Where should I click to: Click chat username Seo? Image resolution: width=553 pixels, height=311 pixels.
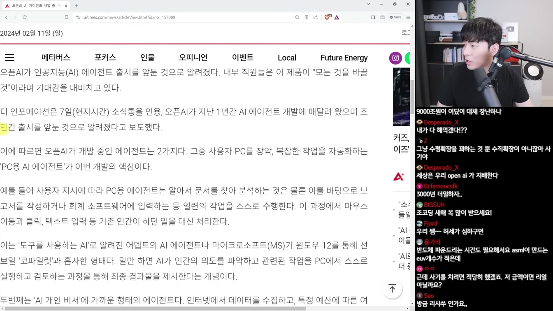coord(429,296)
